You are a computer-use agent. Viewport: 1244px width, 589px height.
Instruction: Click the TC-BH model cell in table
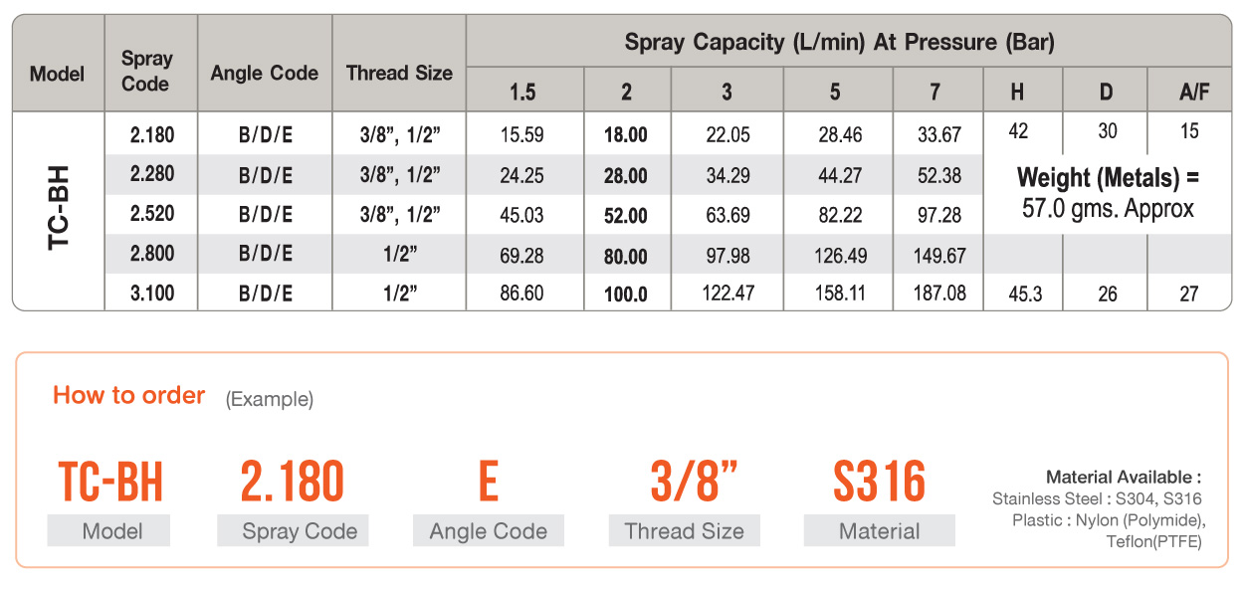58,210
